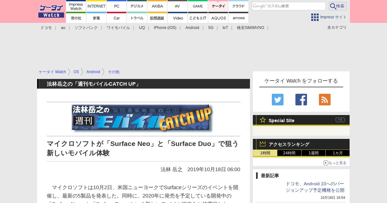Viewport: 387px width, 203px height.
Task: Select the 1時間 ranking tab
Action: tap(265, 153)
